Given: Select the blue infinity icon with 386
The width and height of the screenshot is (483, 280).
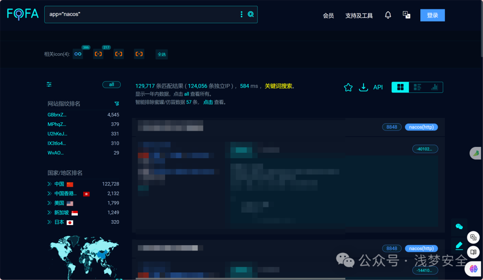Looking at the screenshot, I should [x=78, y=54].
